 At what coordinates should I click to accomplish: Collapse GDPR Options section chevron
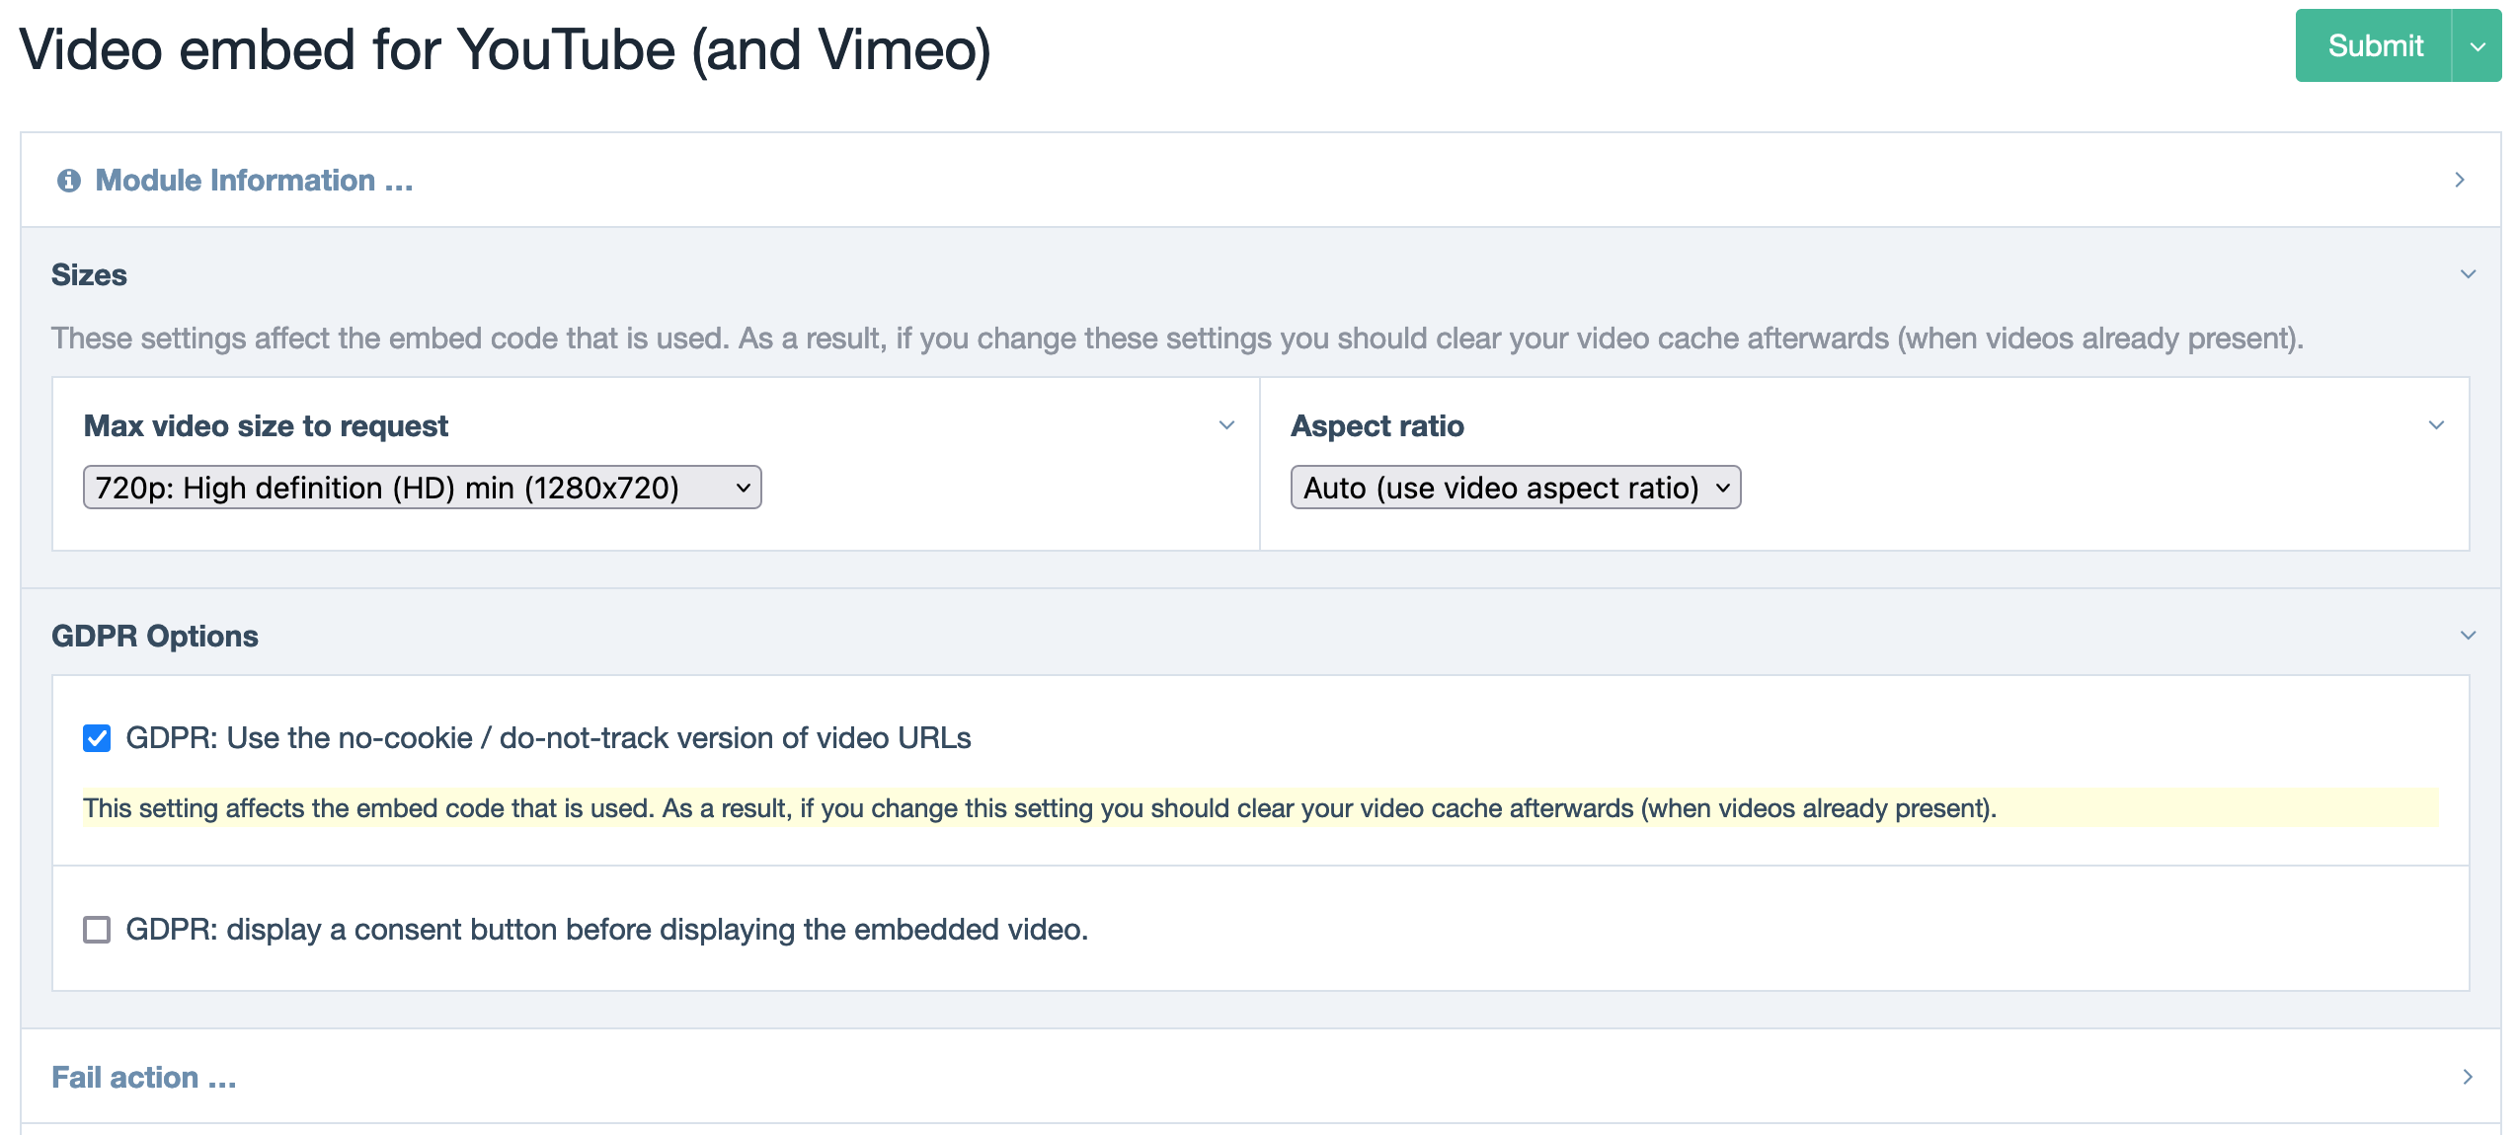point(2468,636)
